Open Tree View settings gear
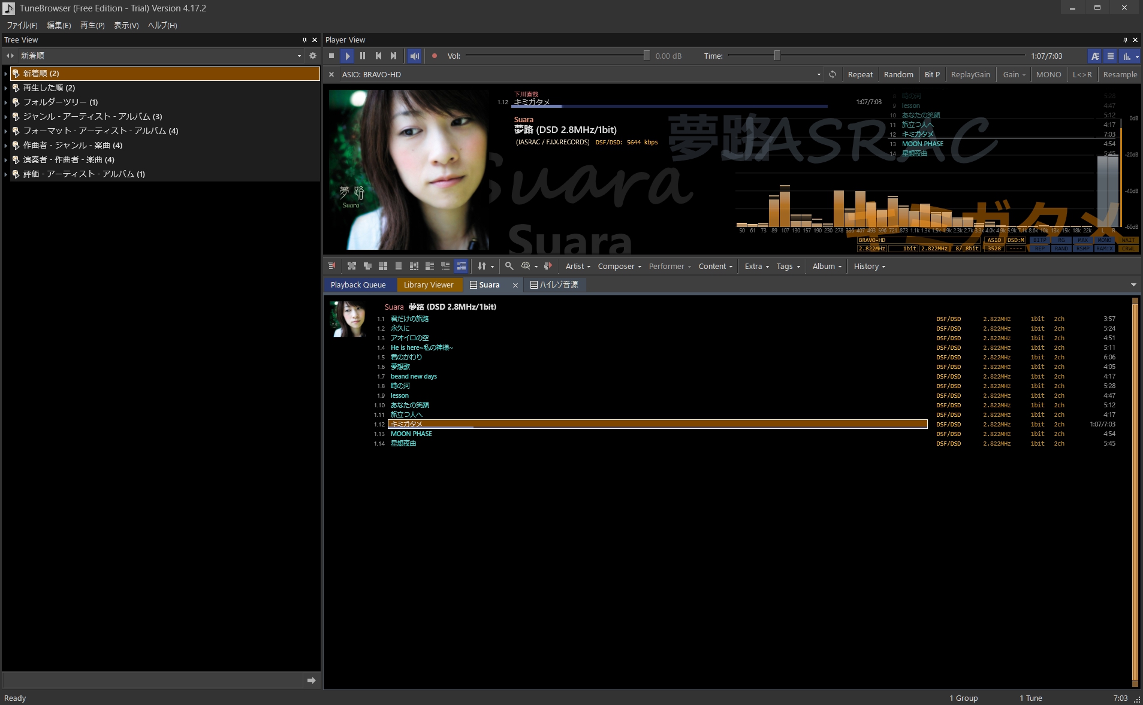Screen dimensions: 1143x705 313,56
